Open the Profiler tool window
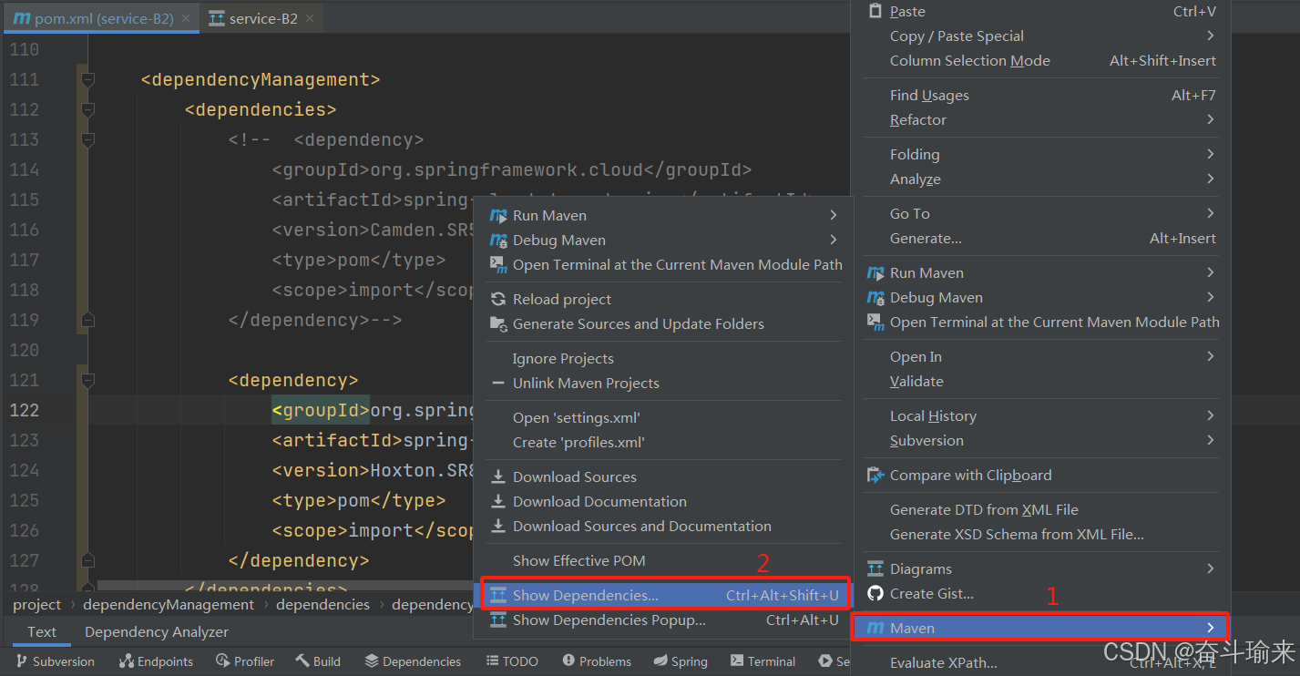The width and height of the screenshot is (1300, 676). (x=244, y=662)
